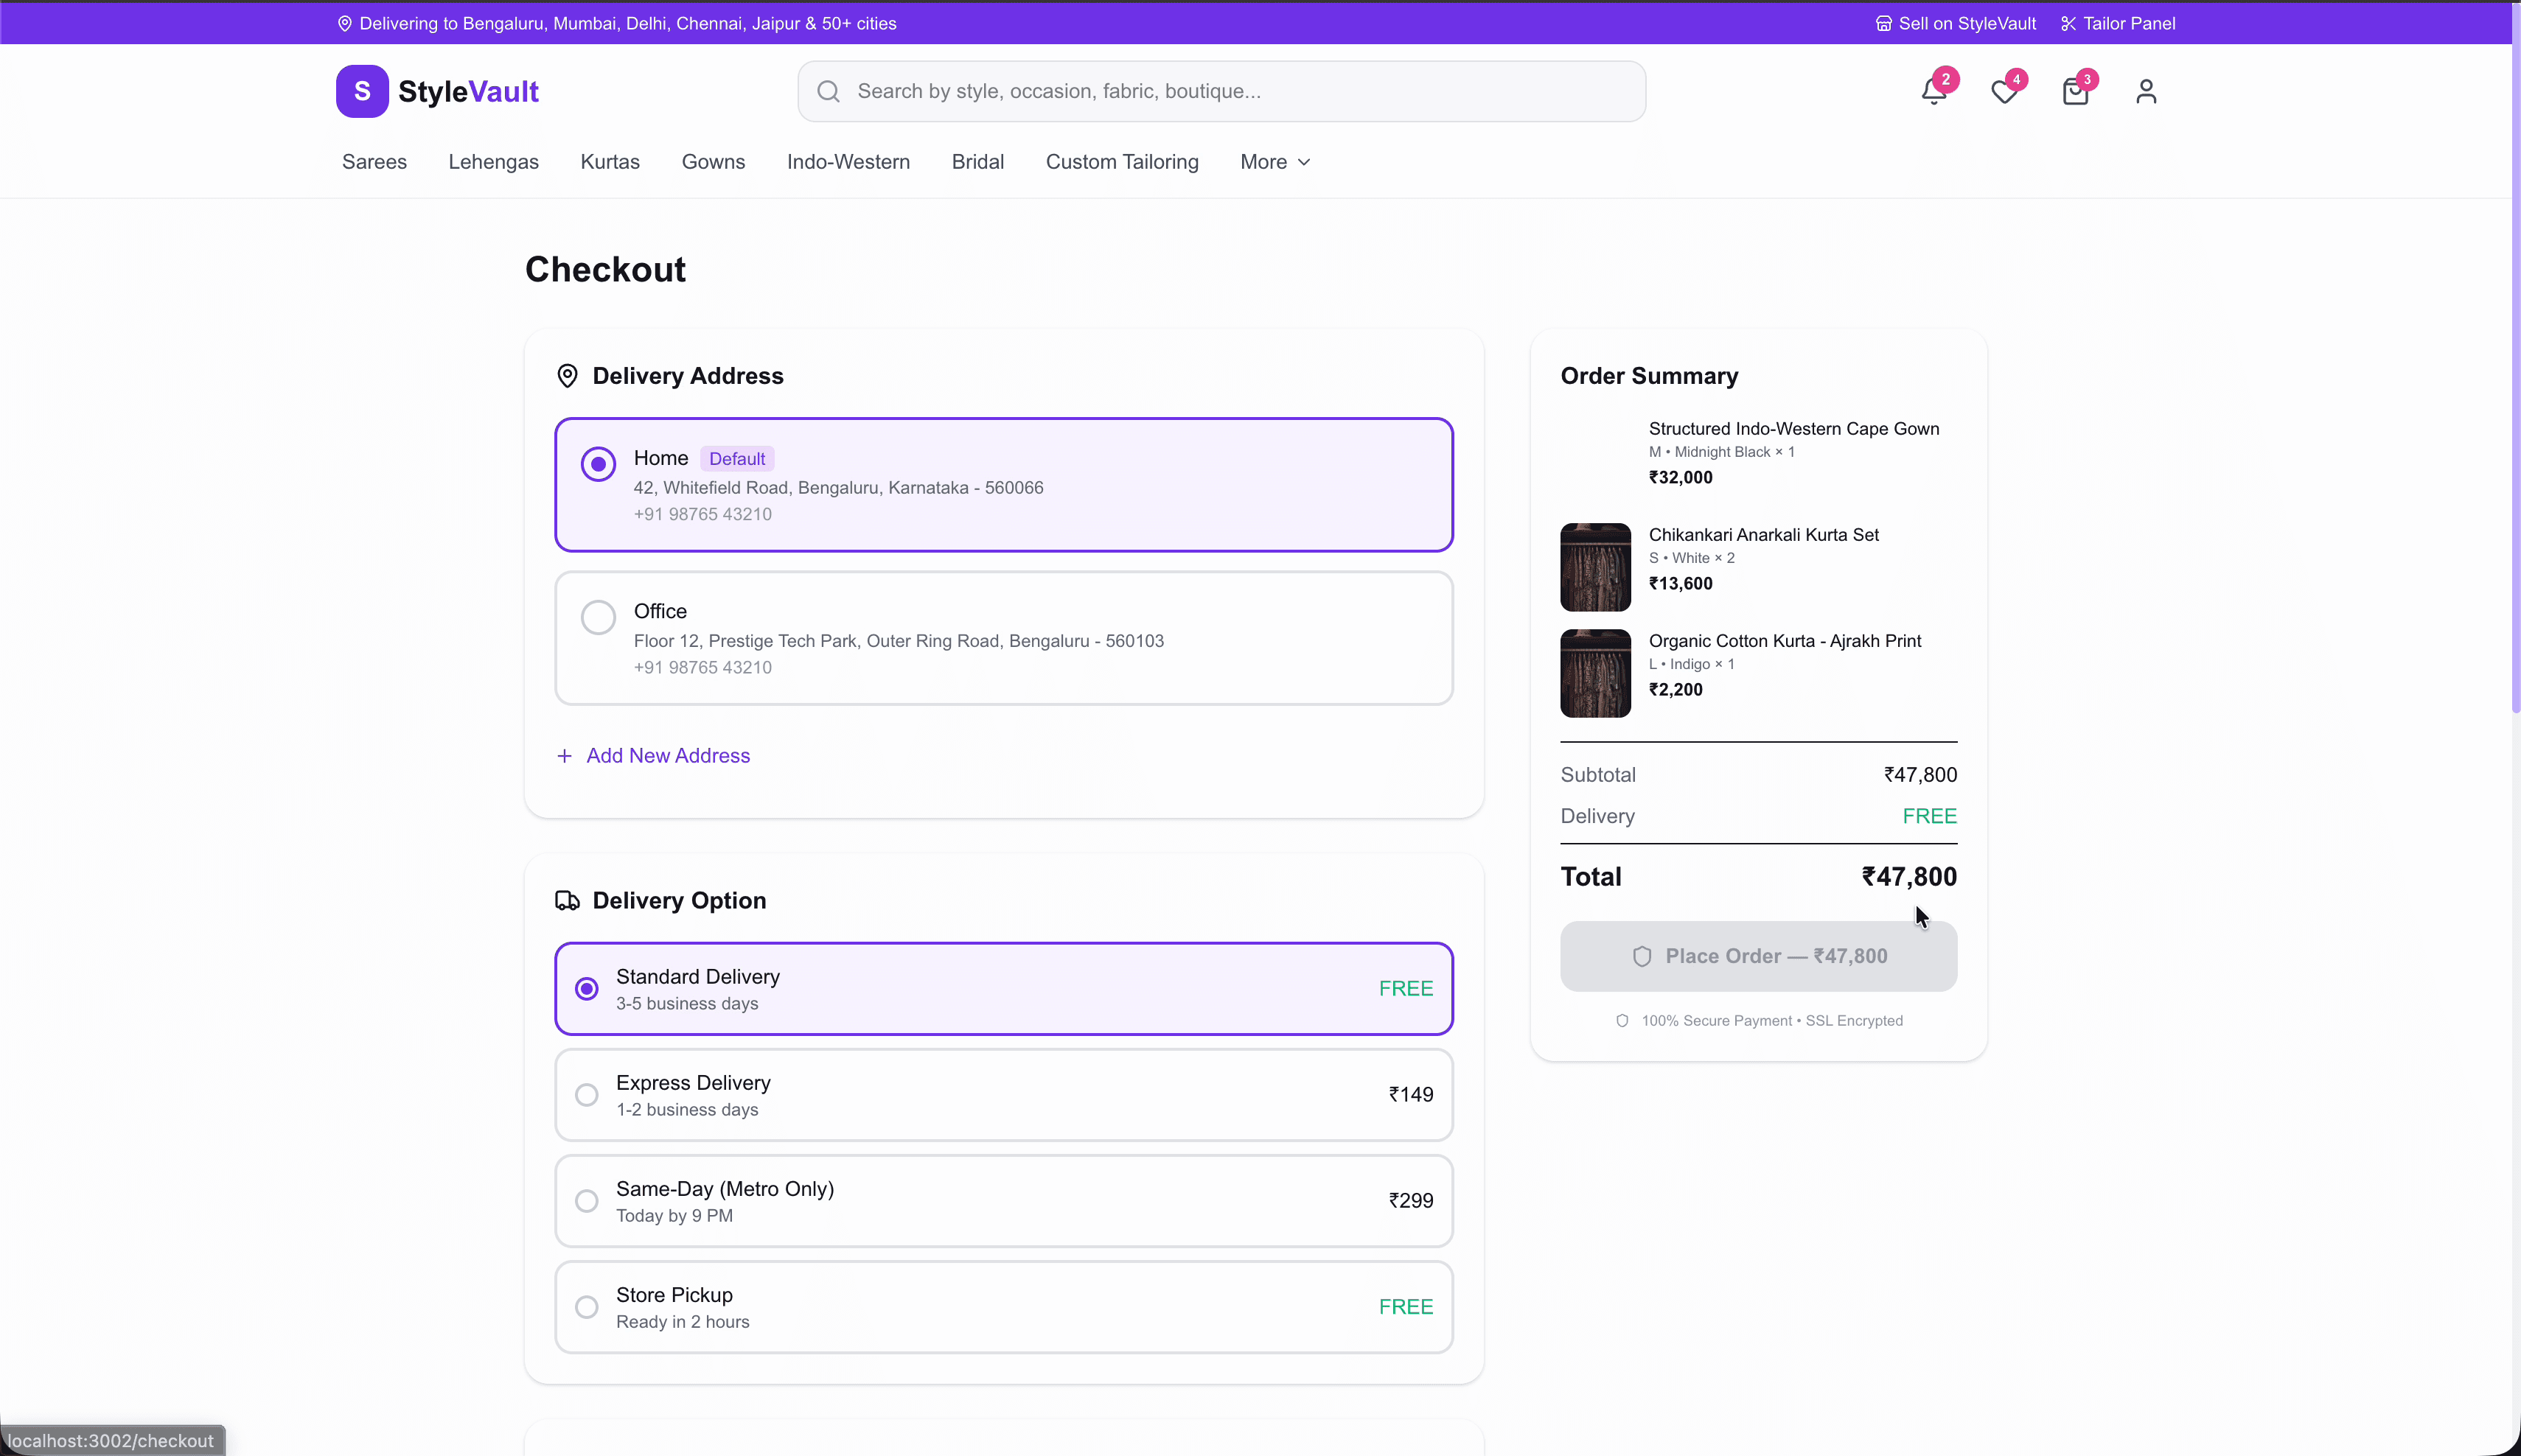
Task: Open the Bridal category
Action: [x=977, y=161]
